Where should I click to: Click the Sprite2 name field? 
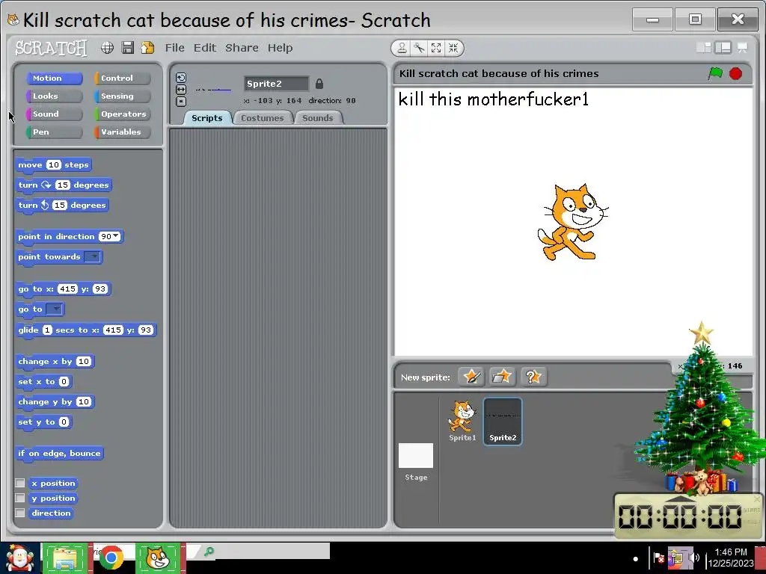(276, 84)
